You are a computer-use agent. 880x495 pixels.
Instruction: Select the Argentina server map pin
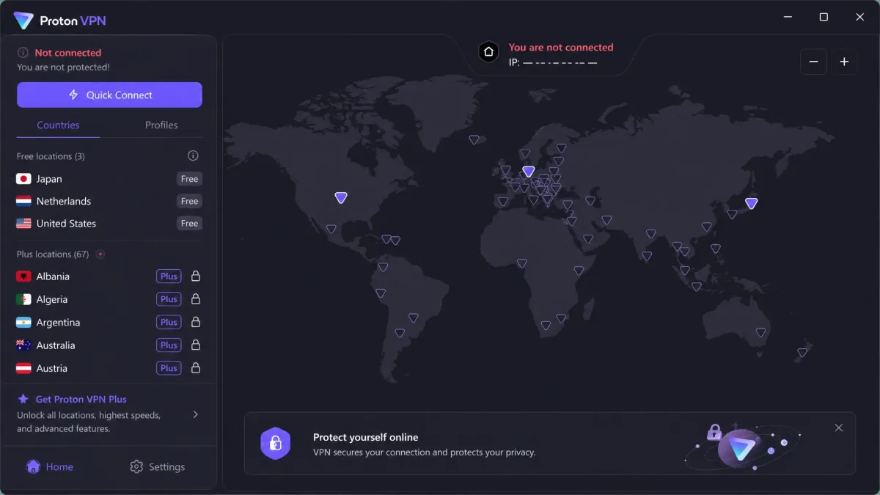click(x=400, y=333)
